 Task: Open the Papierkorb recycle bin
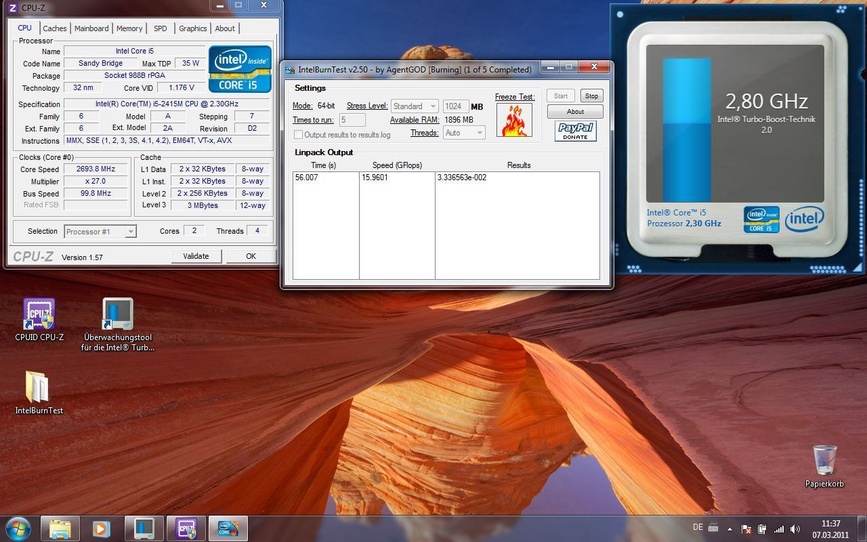824,466
